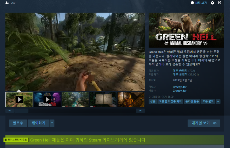Expand the 제외하기 dropdown arrow
This screenshot has width=230, height=148.
(x=52, y=123)
